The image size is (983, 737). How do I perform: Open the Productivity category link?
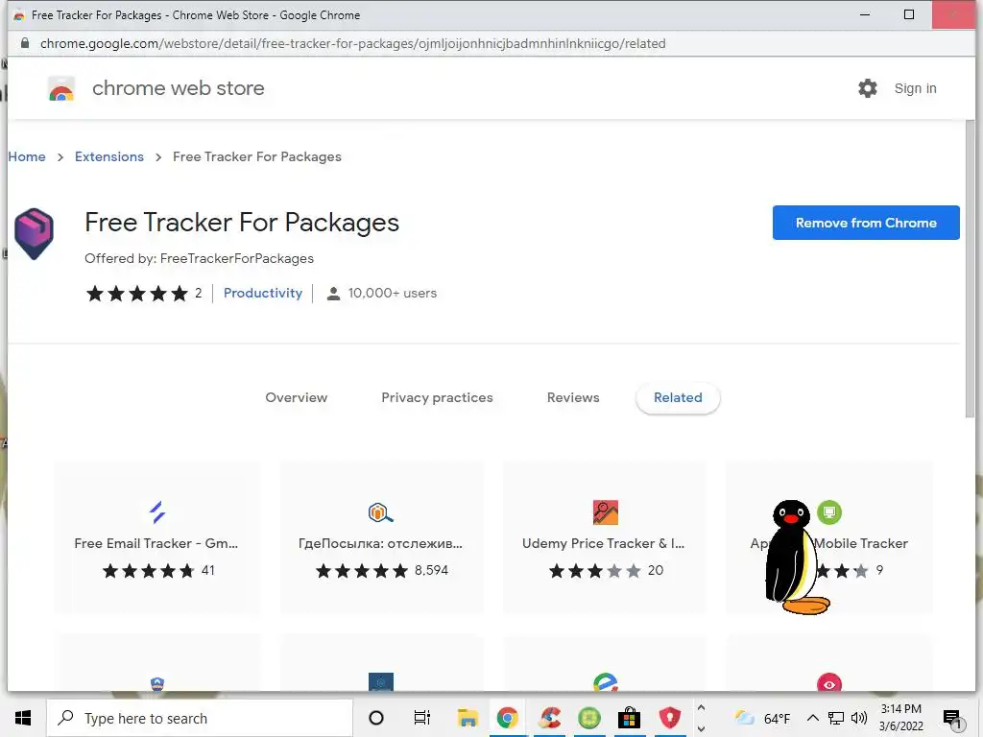point(263,293)
